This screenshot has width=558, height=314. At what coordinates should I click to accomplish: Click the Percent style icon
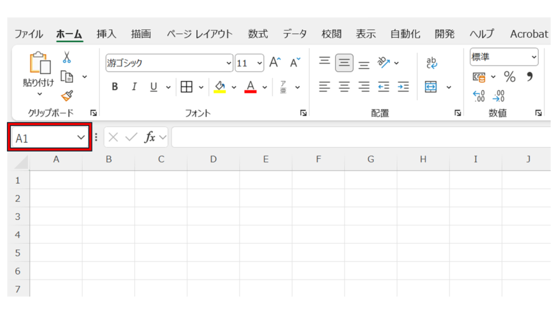[510, 76]
